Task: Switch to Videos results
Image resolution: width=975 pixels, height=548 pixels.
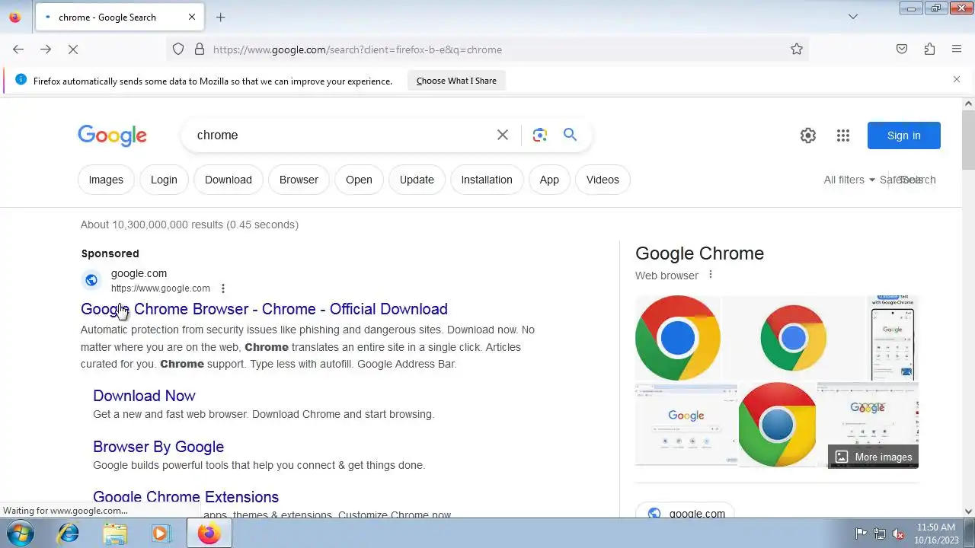Action: pyautogui.click(x=603, y=180)
